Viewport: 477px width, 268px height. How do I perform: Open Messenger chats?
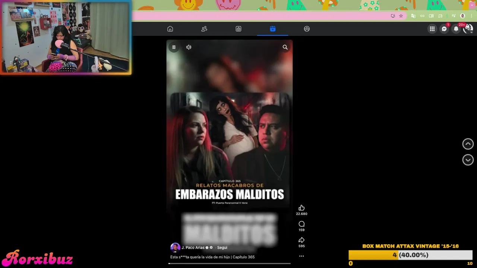[x=444, y=29]
